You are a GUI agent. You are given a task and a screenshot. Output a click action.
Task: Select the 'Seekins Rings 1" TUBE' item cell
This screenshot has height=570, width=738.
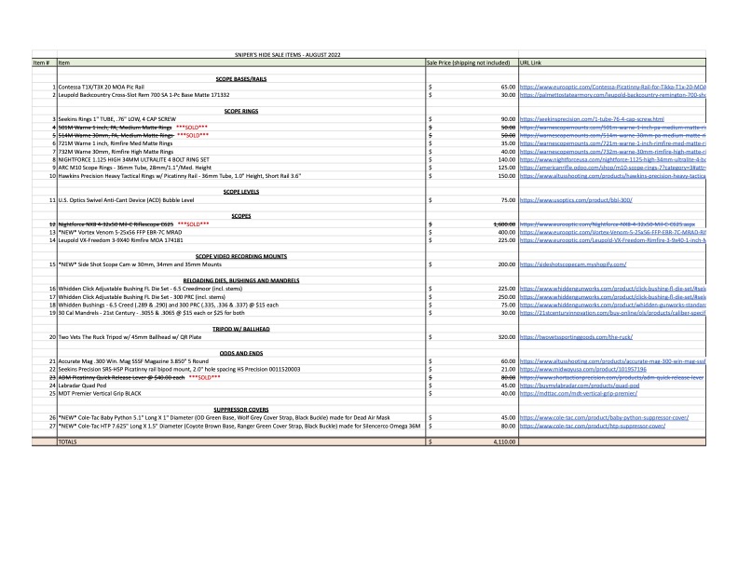tap(241, 119)
